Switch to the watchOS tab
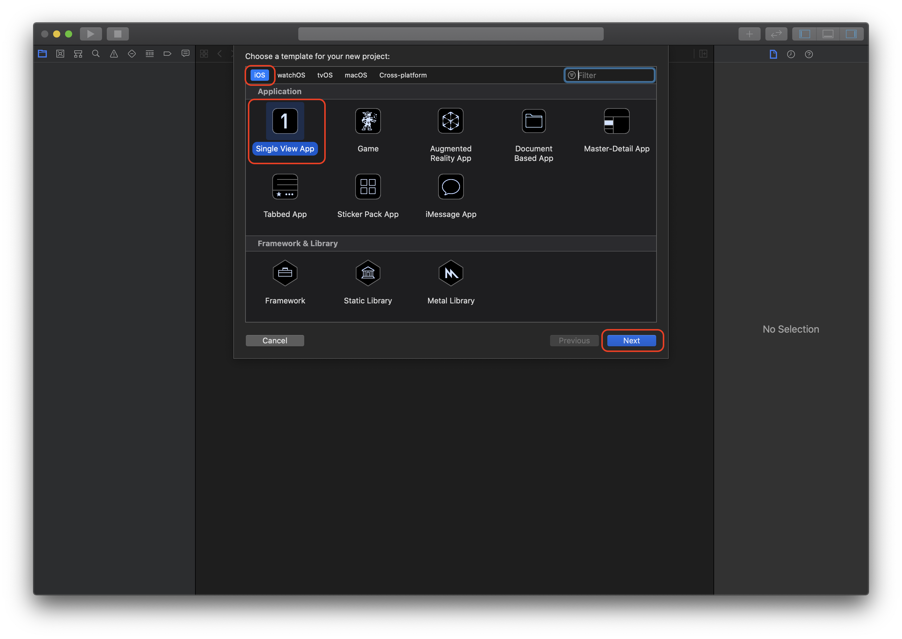 tap(291, 75)
